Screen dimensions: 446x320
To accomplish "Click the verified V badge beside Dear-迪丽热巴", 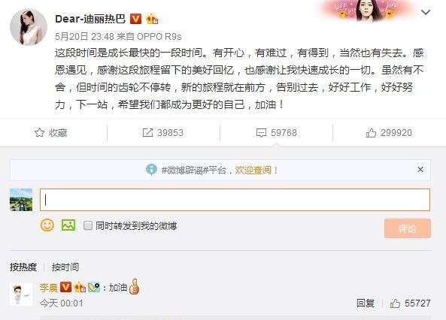I will click(135, 19).
